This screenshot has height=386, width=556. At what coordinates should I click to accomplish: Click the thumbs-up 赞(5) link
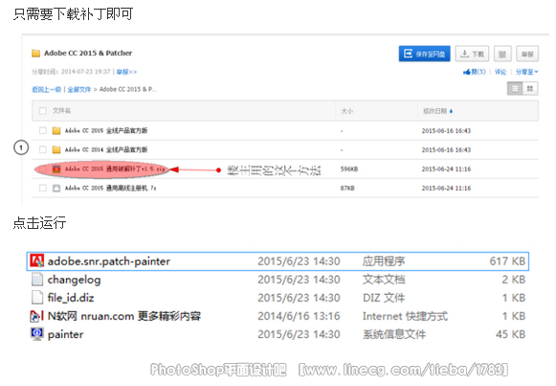coord(475,72)
